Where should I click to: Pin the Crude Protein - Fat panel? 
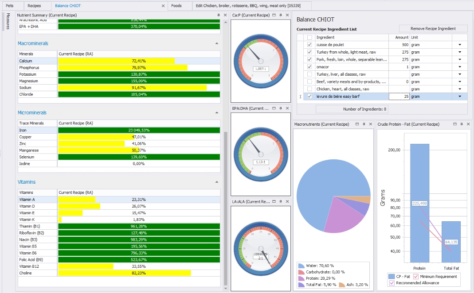point(462,124)
